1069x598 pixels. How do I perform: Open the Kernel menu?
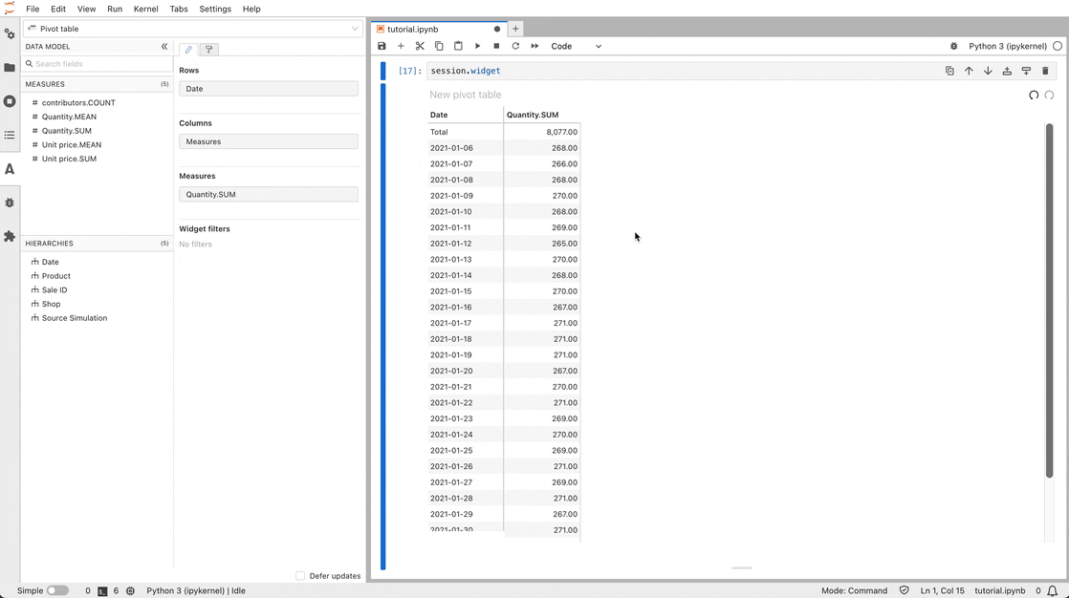146,9
